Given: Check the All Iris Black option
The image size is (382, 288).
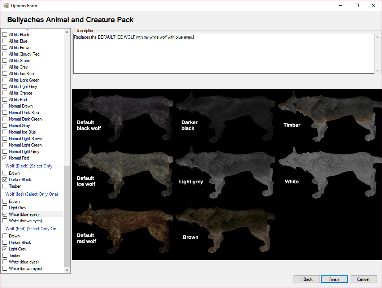Looking at the screenshot, I should pyautogui.click(x=5, y=35).
